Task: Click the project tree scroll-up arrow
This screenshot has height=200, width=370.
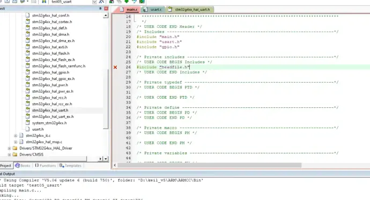Action: tap(106, 16)
